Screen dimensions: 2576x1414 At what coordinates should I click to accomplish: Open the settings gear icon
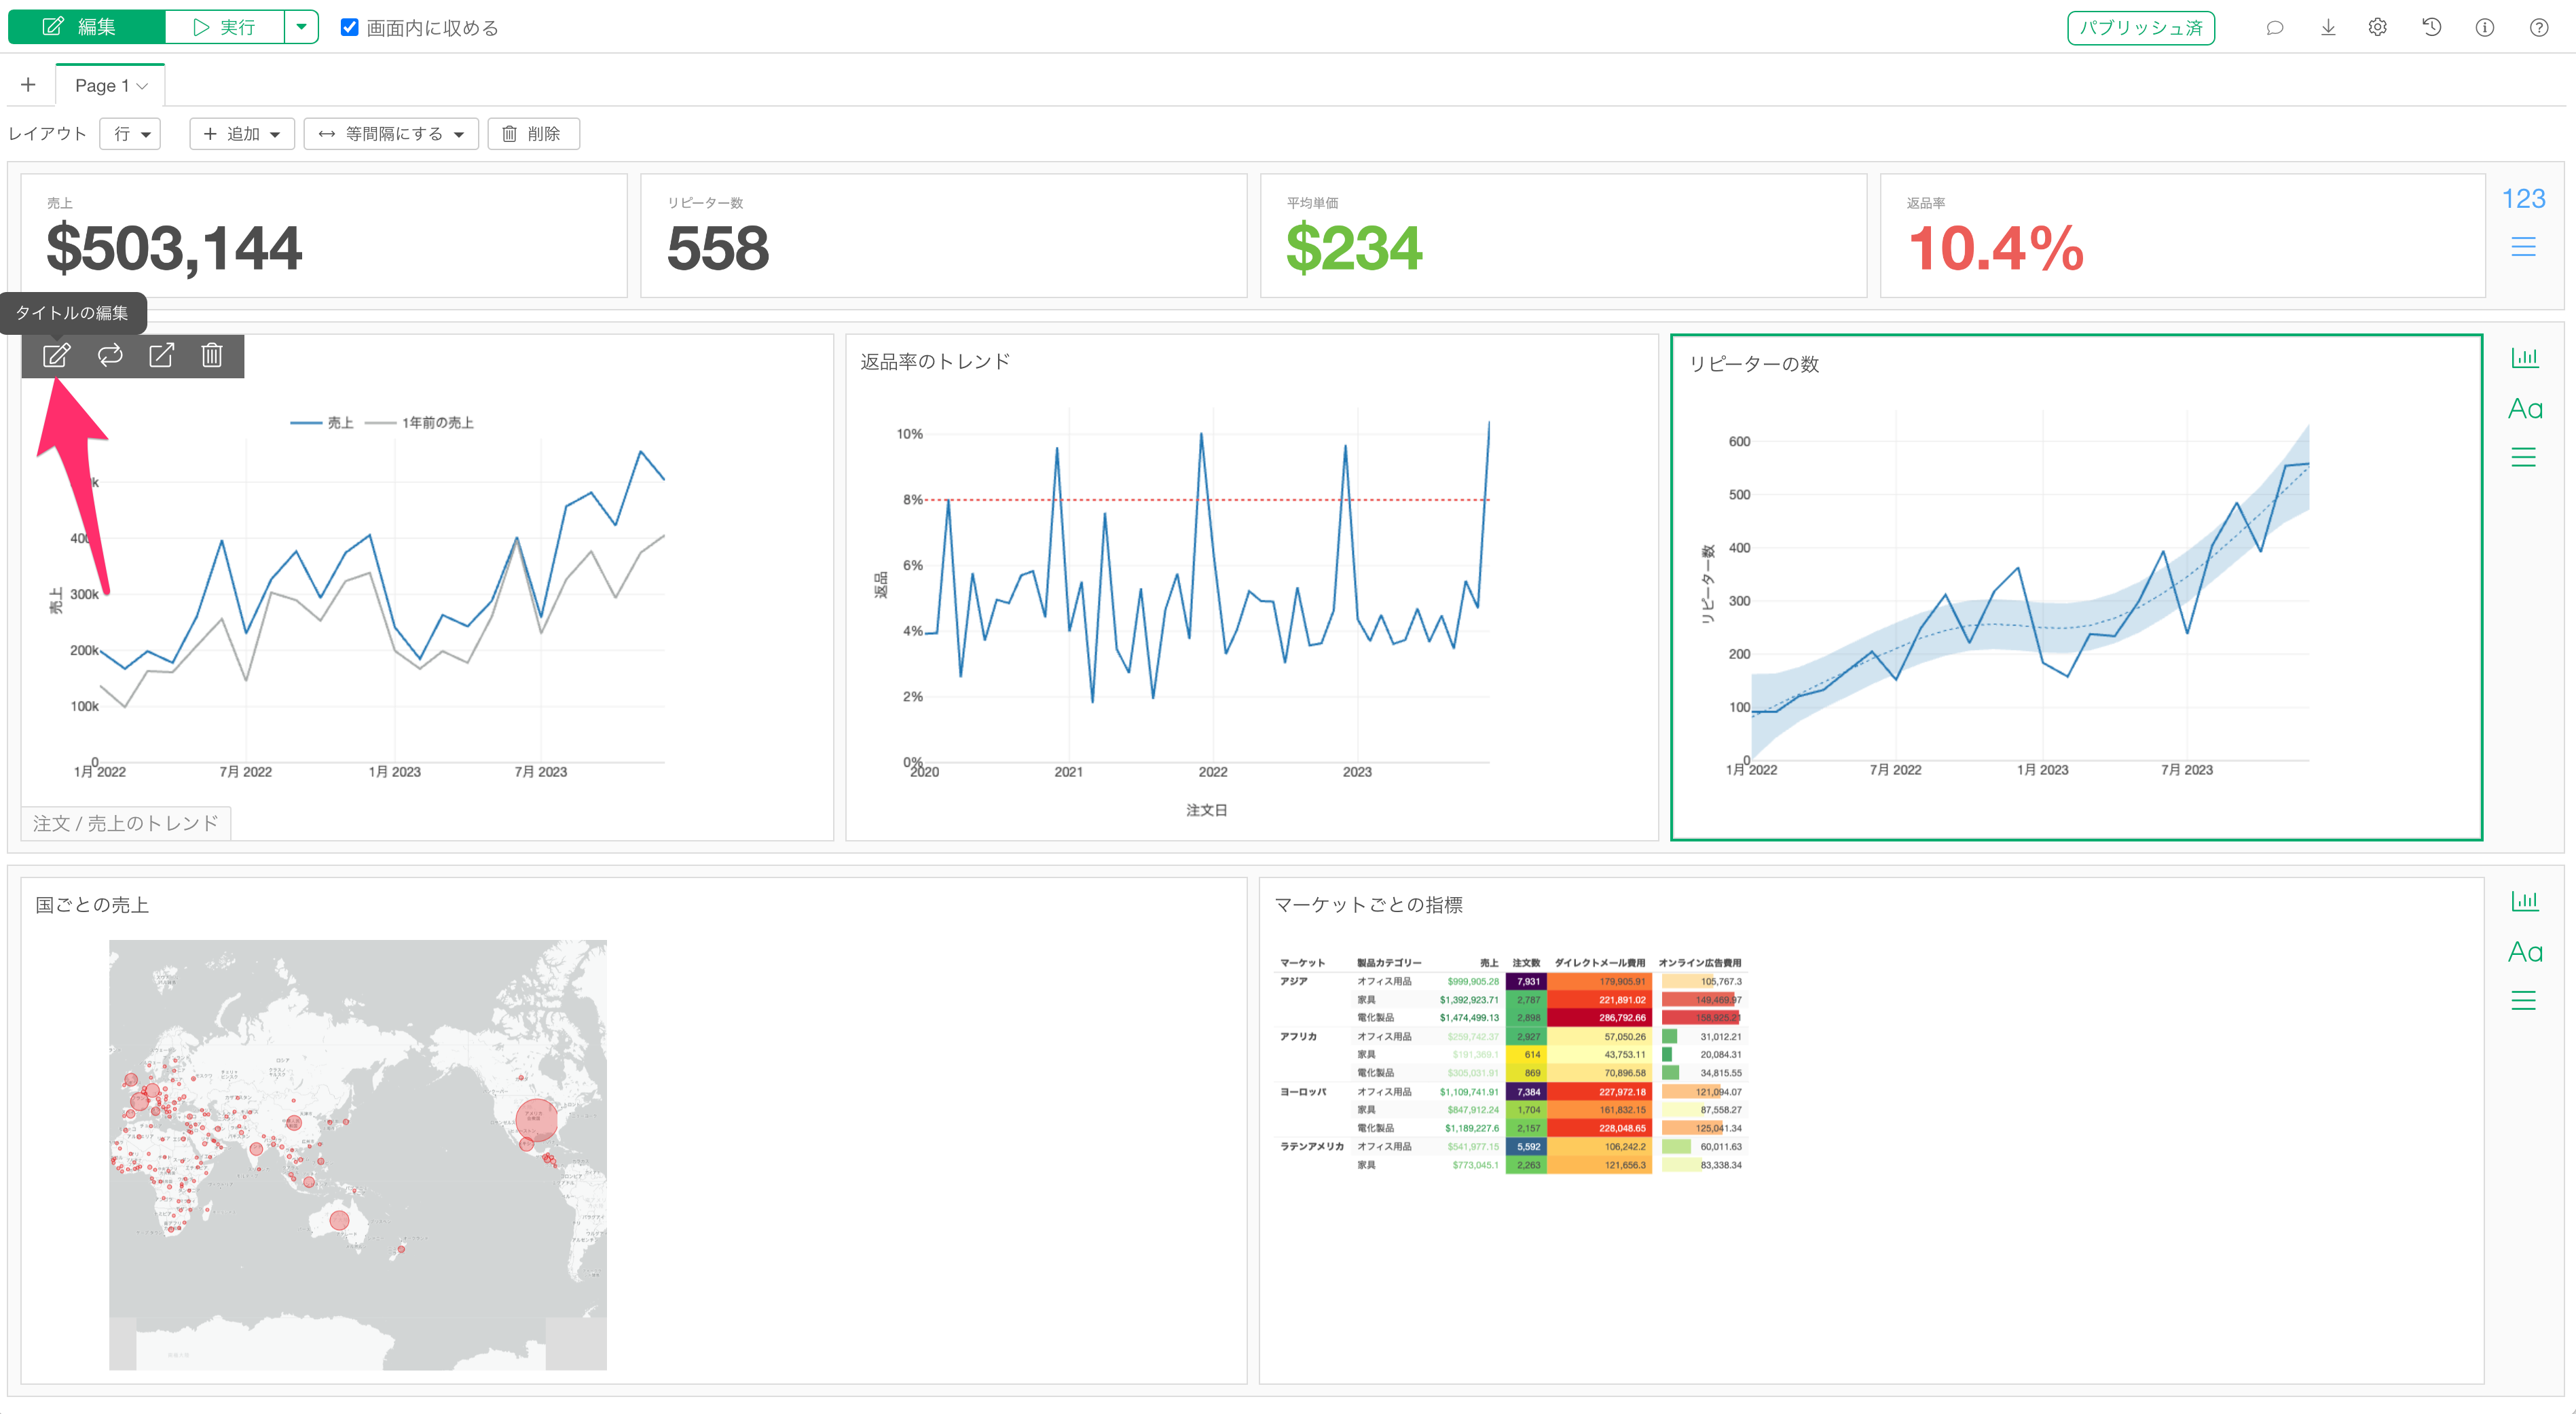2378,27
